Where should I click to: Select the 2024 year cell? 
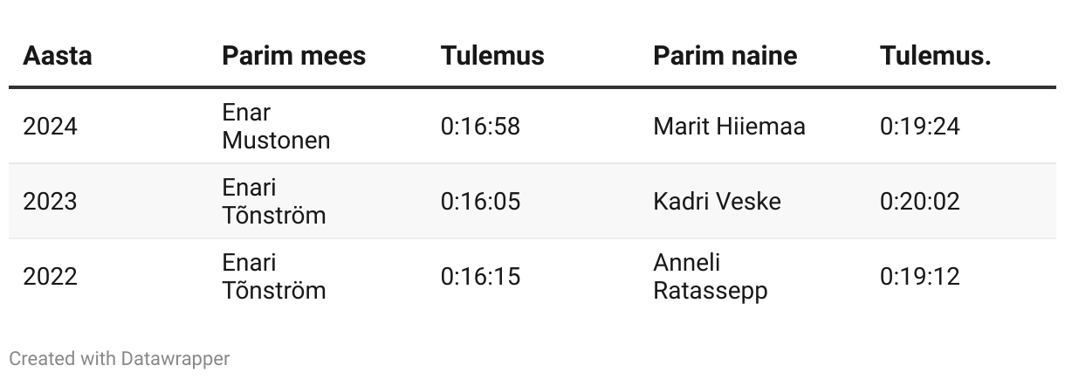click(51, 127)
